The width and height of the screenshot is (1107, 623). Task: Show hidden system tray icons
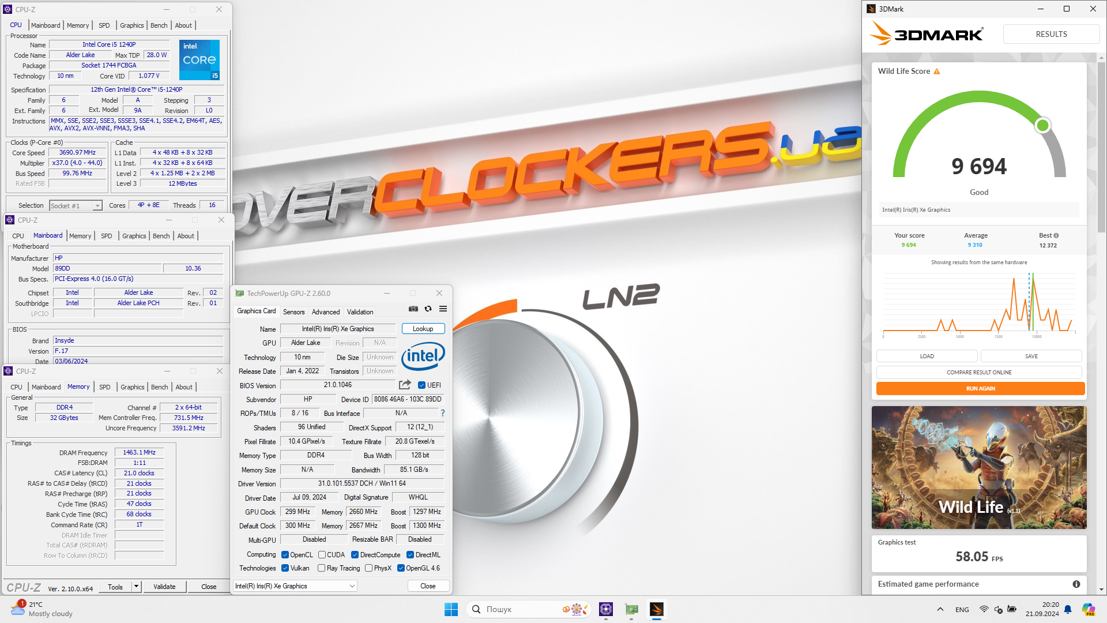click(940, 609)
